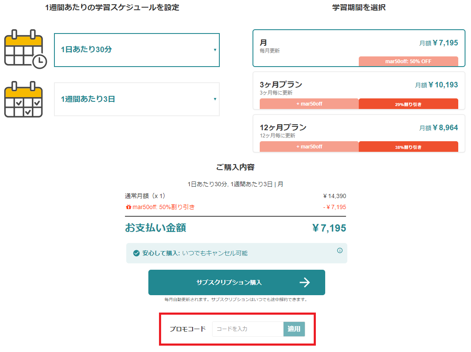Click the calendar with checkmarks icon

(x=23, y=100)
